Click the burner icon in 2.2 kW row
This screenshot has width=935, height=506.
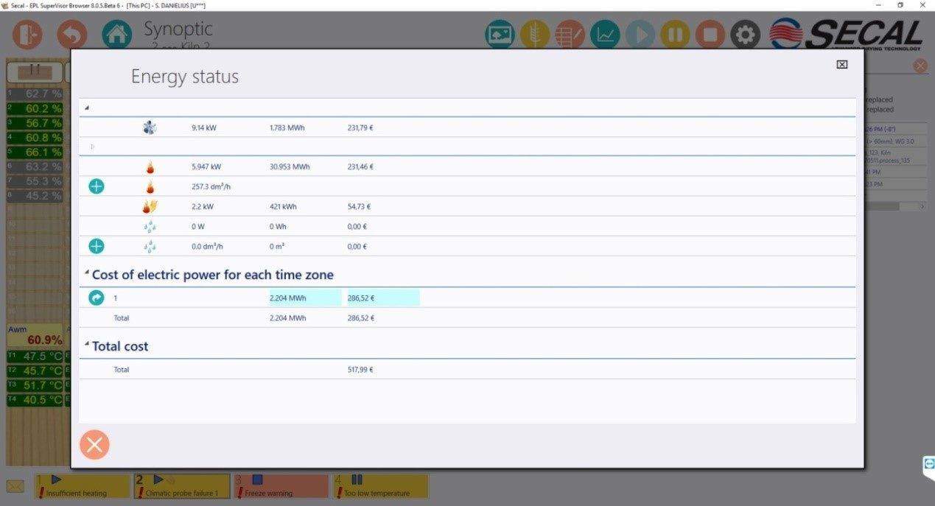coord(150,207)
